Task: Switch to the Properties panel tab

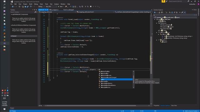Action: point(156,105)
